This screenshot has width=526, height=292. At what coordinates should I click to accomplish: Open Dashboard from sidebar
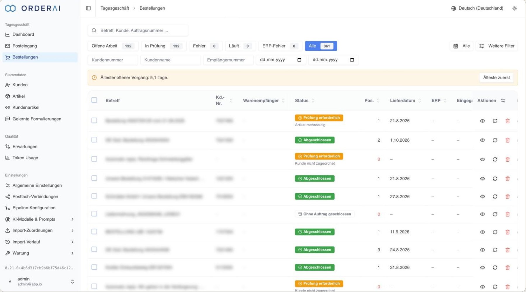(40, 34)
